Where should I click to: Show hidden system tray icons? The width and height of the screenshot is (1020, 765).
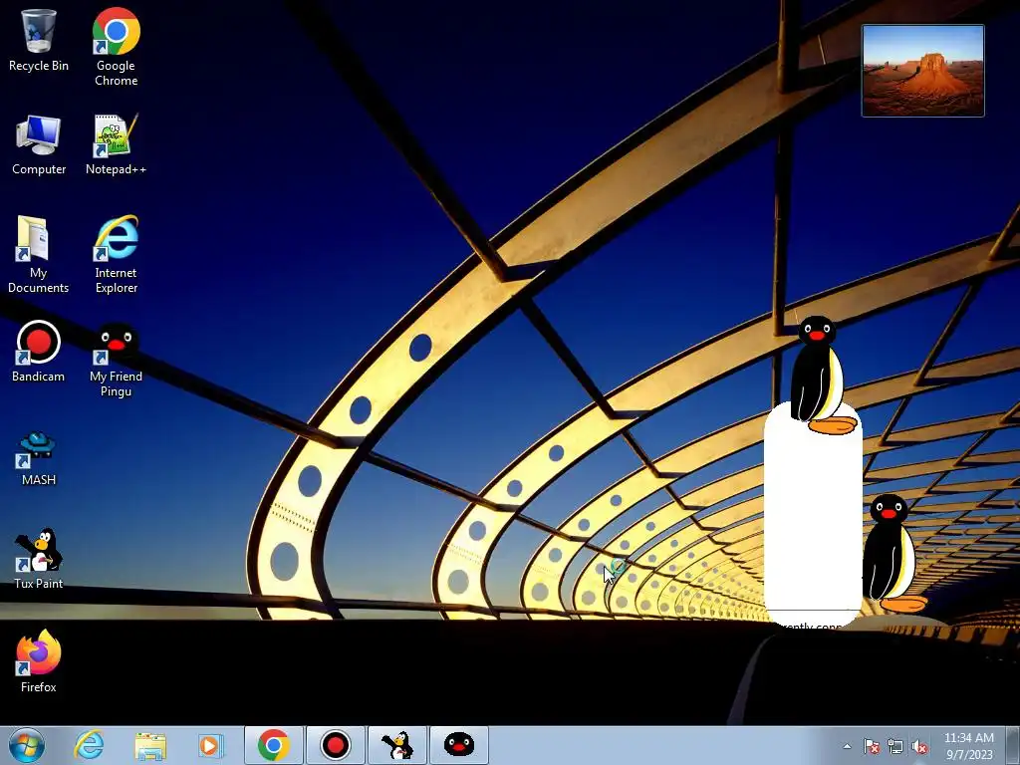tap(847, 746)
